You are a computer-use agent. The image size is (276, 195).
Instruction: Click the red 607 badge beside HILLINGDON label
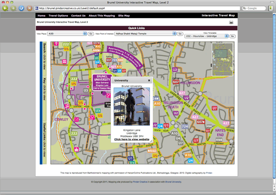[x=176, y=82]
